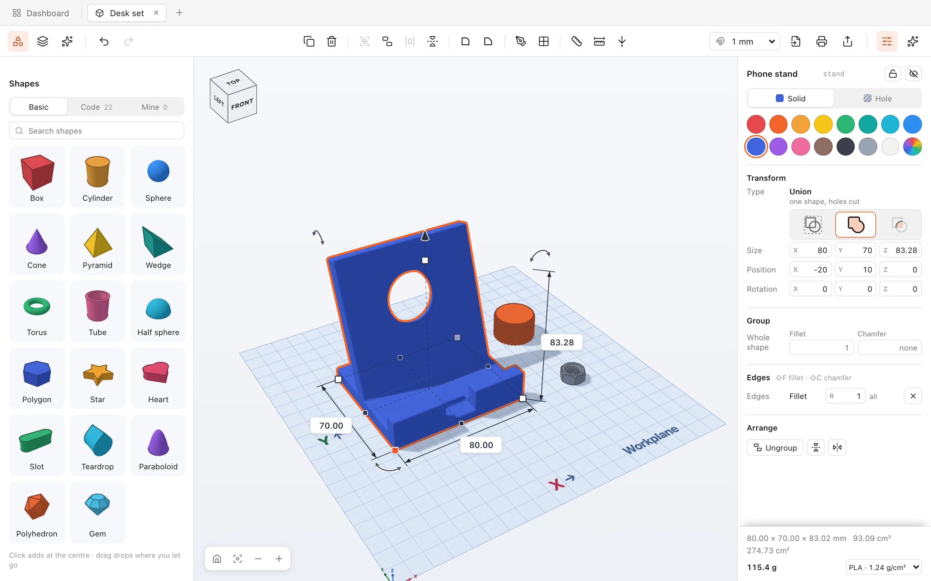Switch to the Basic shapes tab

[38, 107]
